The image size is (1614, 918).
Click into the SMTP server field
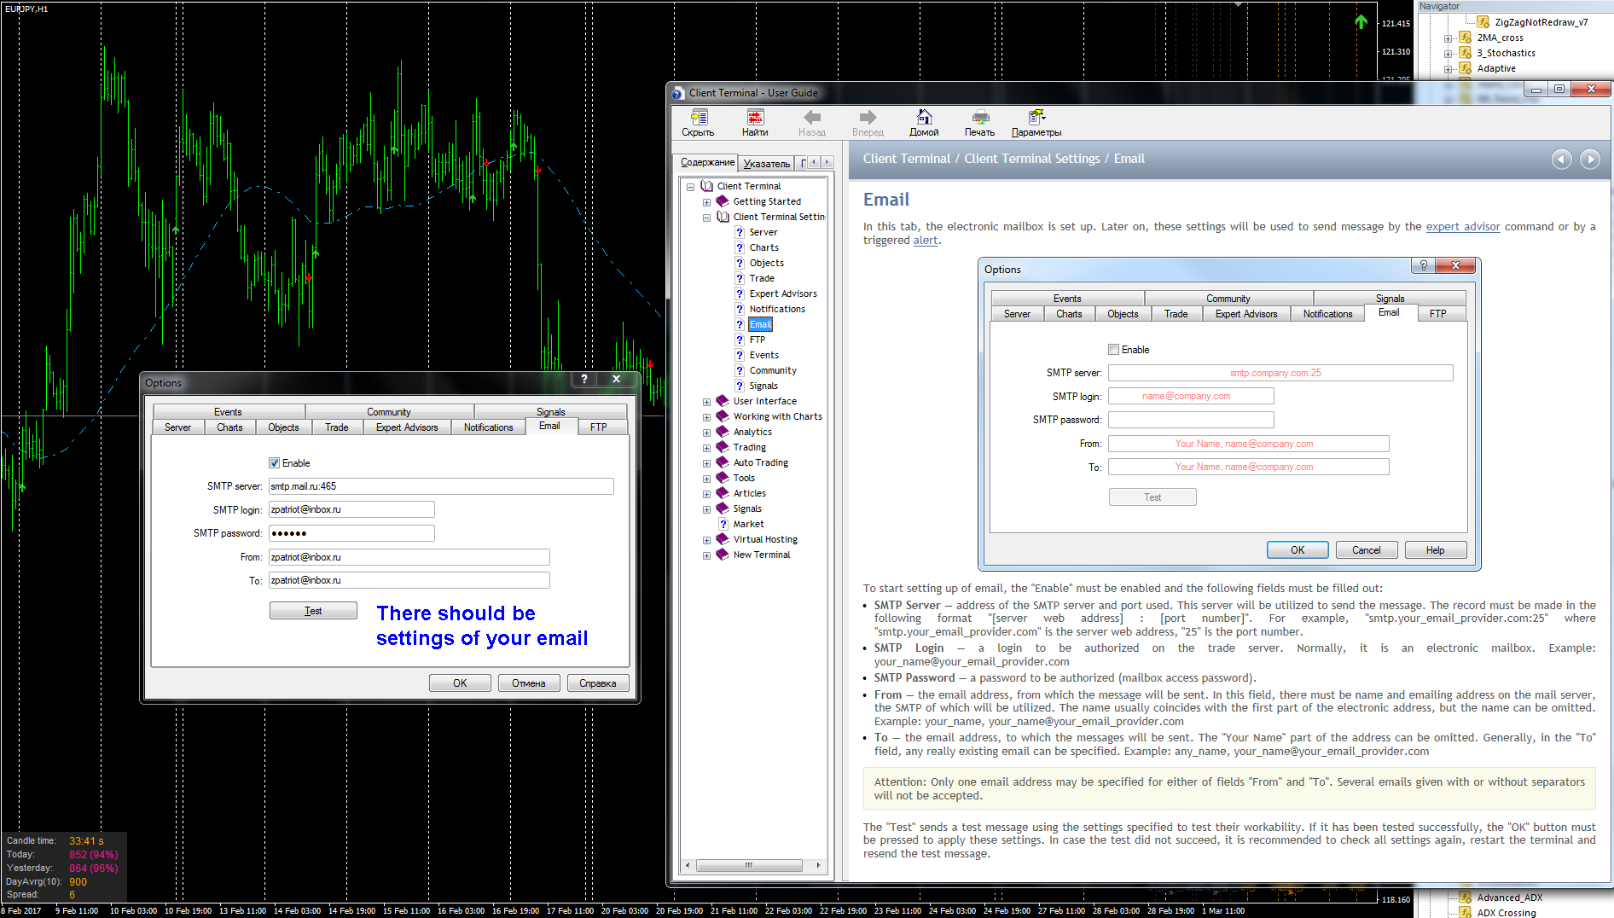click(x=440, y=486)
